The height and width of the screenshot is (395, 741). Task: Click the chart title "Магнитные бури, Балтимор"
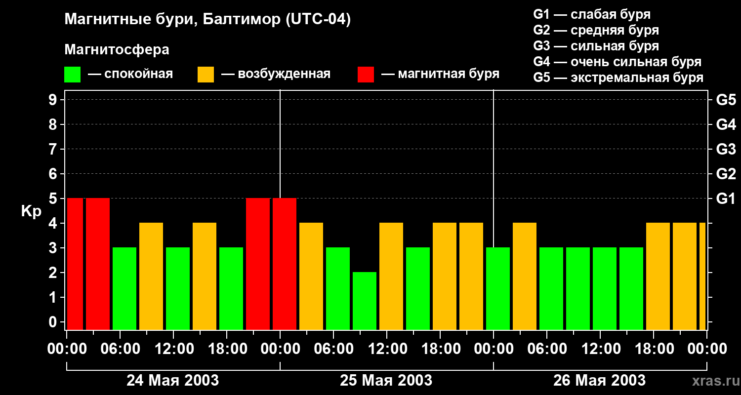(x=207, y=20)
